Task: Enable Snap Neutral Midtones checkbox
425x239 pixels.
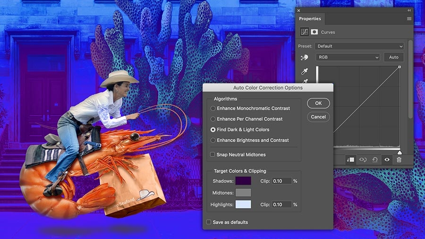Action: 212,154
